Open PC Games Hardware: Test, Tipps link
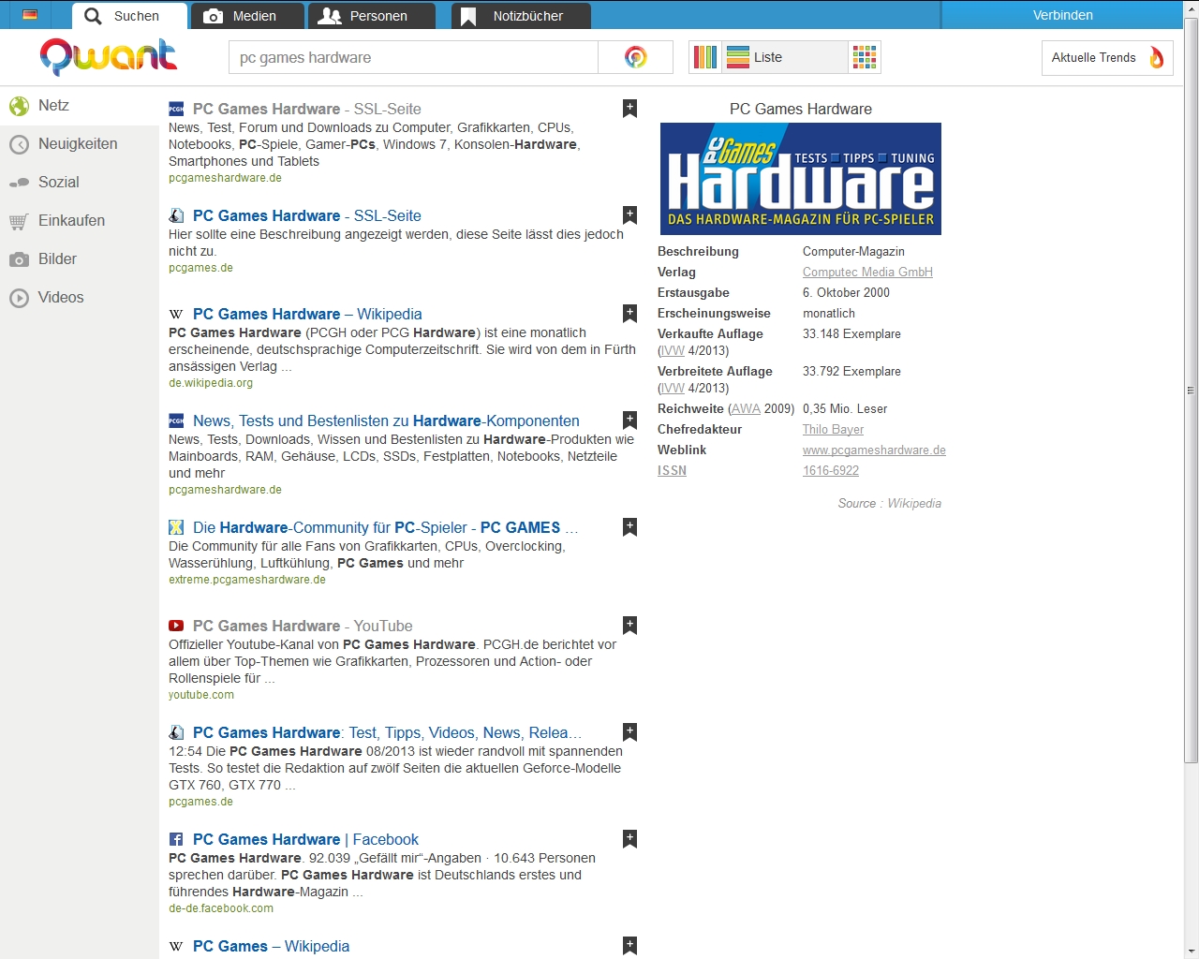The image size is (1199, 959). coord(387,732)
